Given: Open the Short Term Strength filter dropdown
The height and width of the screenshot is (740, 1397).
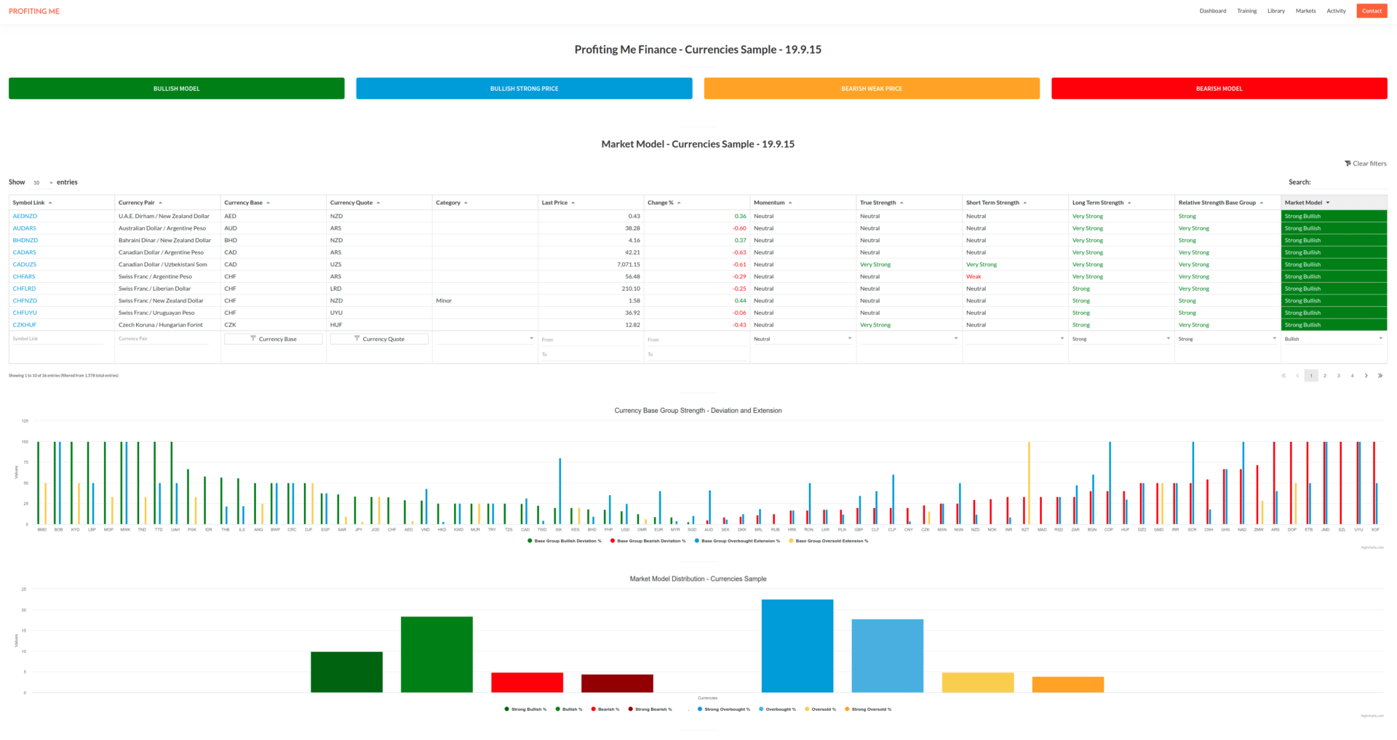Looking at the screenshot, I should [1015, 339].
